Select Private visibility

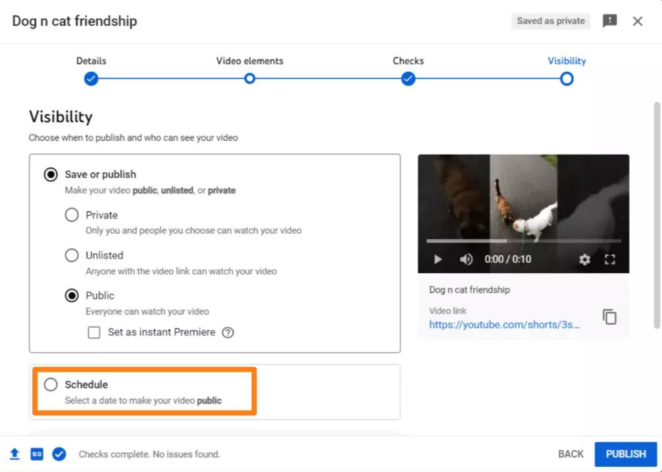[71, 215]
